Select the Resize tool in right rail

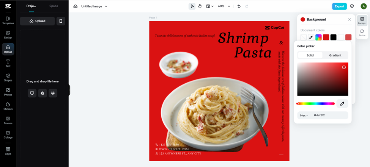[362, 33]
